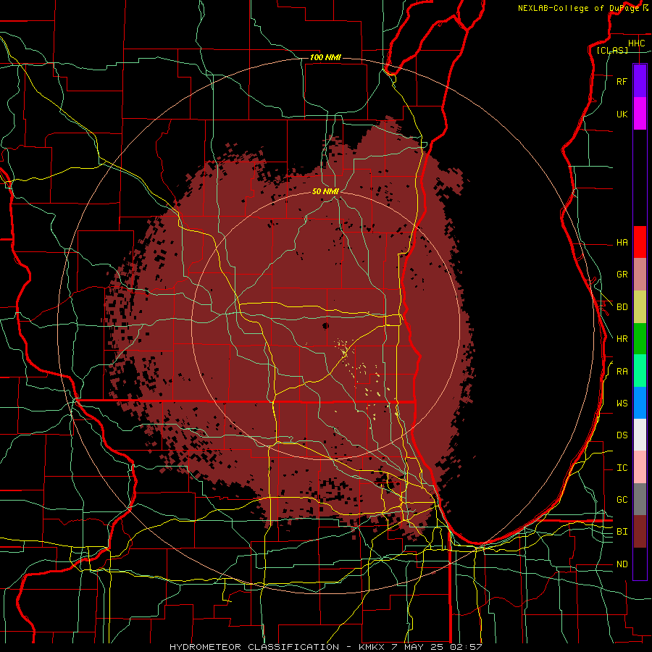
Task: Click the 02:57 timestamp text
Action: (x=467, y=647)
